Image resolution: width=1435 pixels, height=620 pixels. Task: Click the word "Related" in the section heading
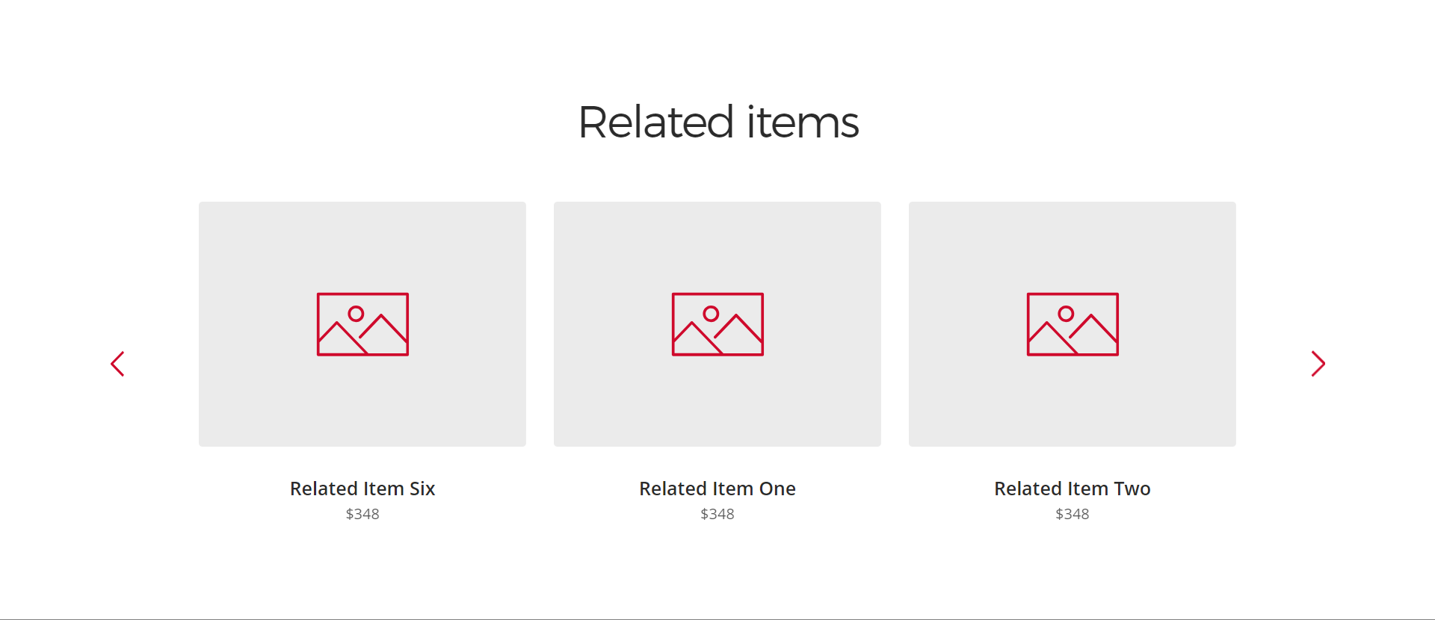click(x=656, y=122)
